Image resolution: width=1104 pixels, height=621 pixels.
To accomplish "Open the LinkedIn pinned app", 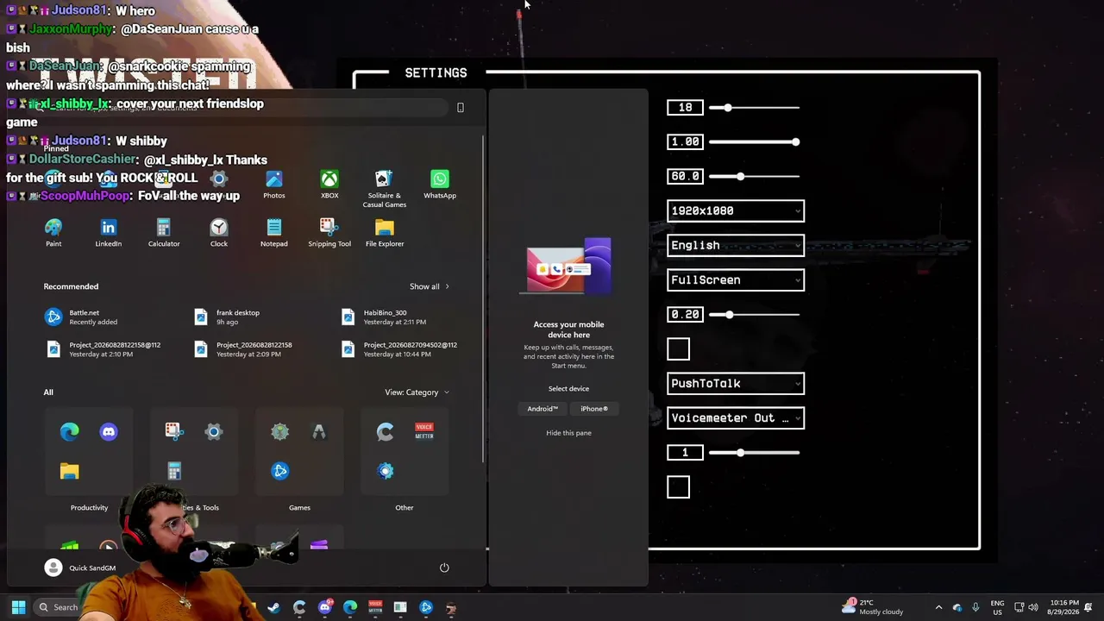I will 109,233.
